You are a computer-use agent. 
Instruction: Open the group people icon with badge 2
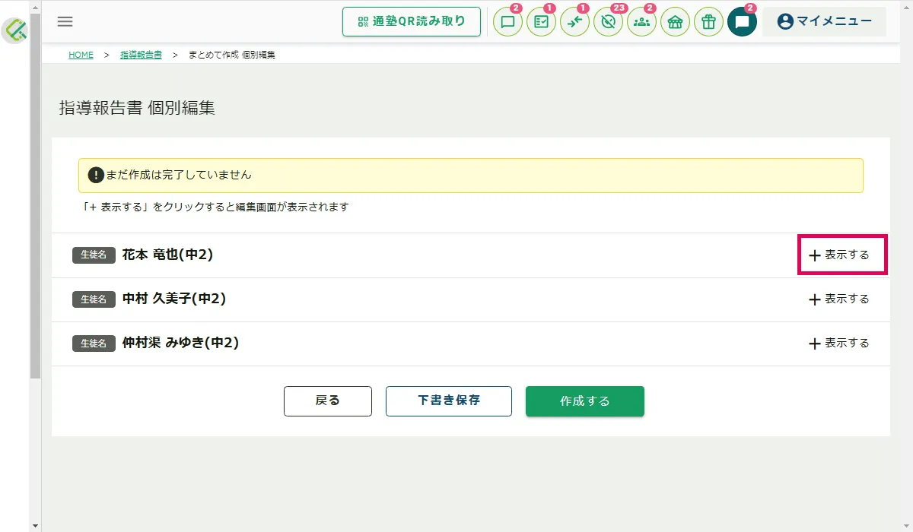coord(641,22)
